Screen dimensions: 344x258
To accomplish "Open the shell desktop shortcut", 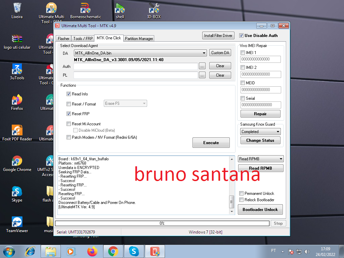I will pos(120,10).
